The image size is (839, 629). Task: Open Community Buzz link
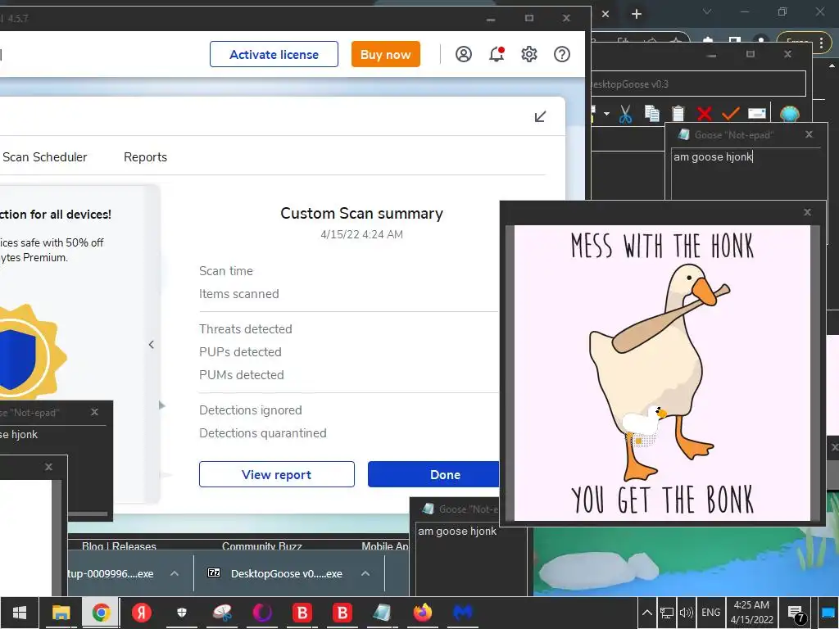click(x=261, y=545)
